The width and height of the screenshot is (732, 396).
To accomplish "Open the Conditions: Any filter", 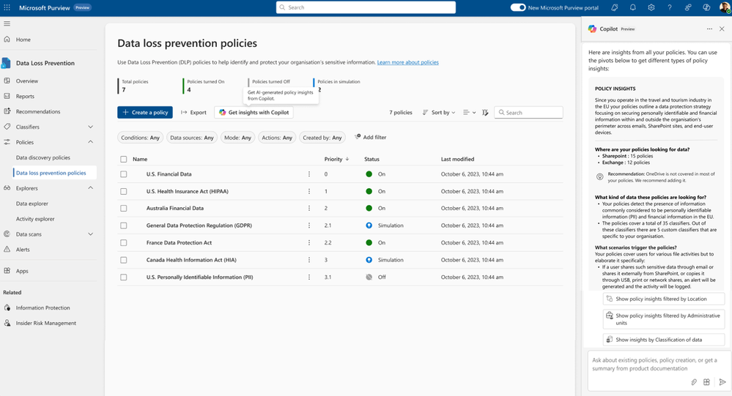I will 140,138.
